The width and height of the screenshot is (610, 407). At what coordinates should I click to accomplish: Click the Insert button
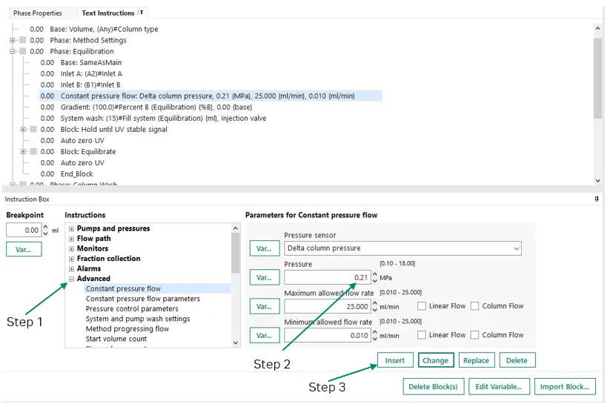(x=395, y=360)
